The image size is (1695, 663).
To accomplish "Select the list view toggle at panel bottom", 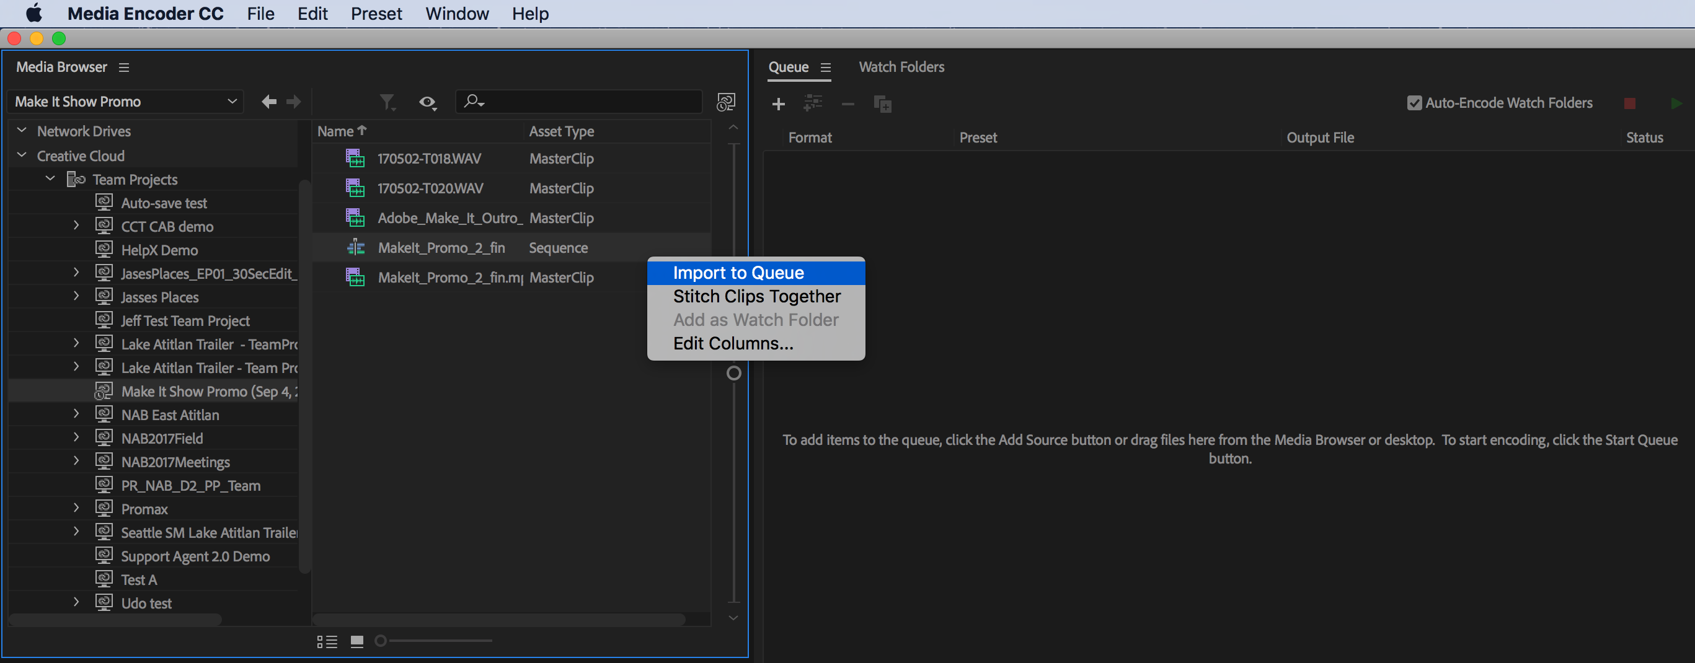I will pos(327,640).
